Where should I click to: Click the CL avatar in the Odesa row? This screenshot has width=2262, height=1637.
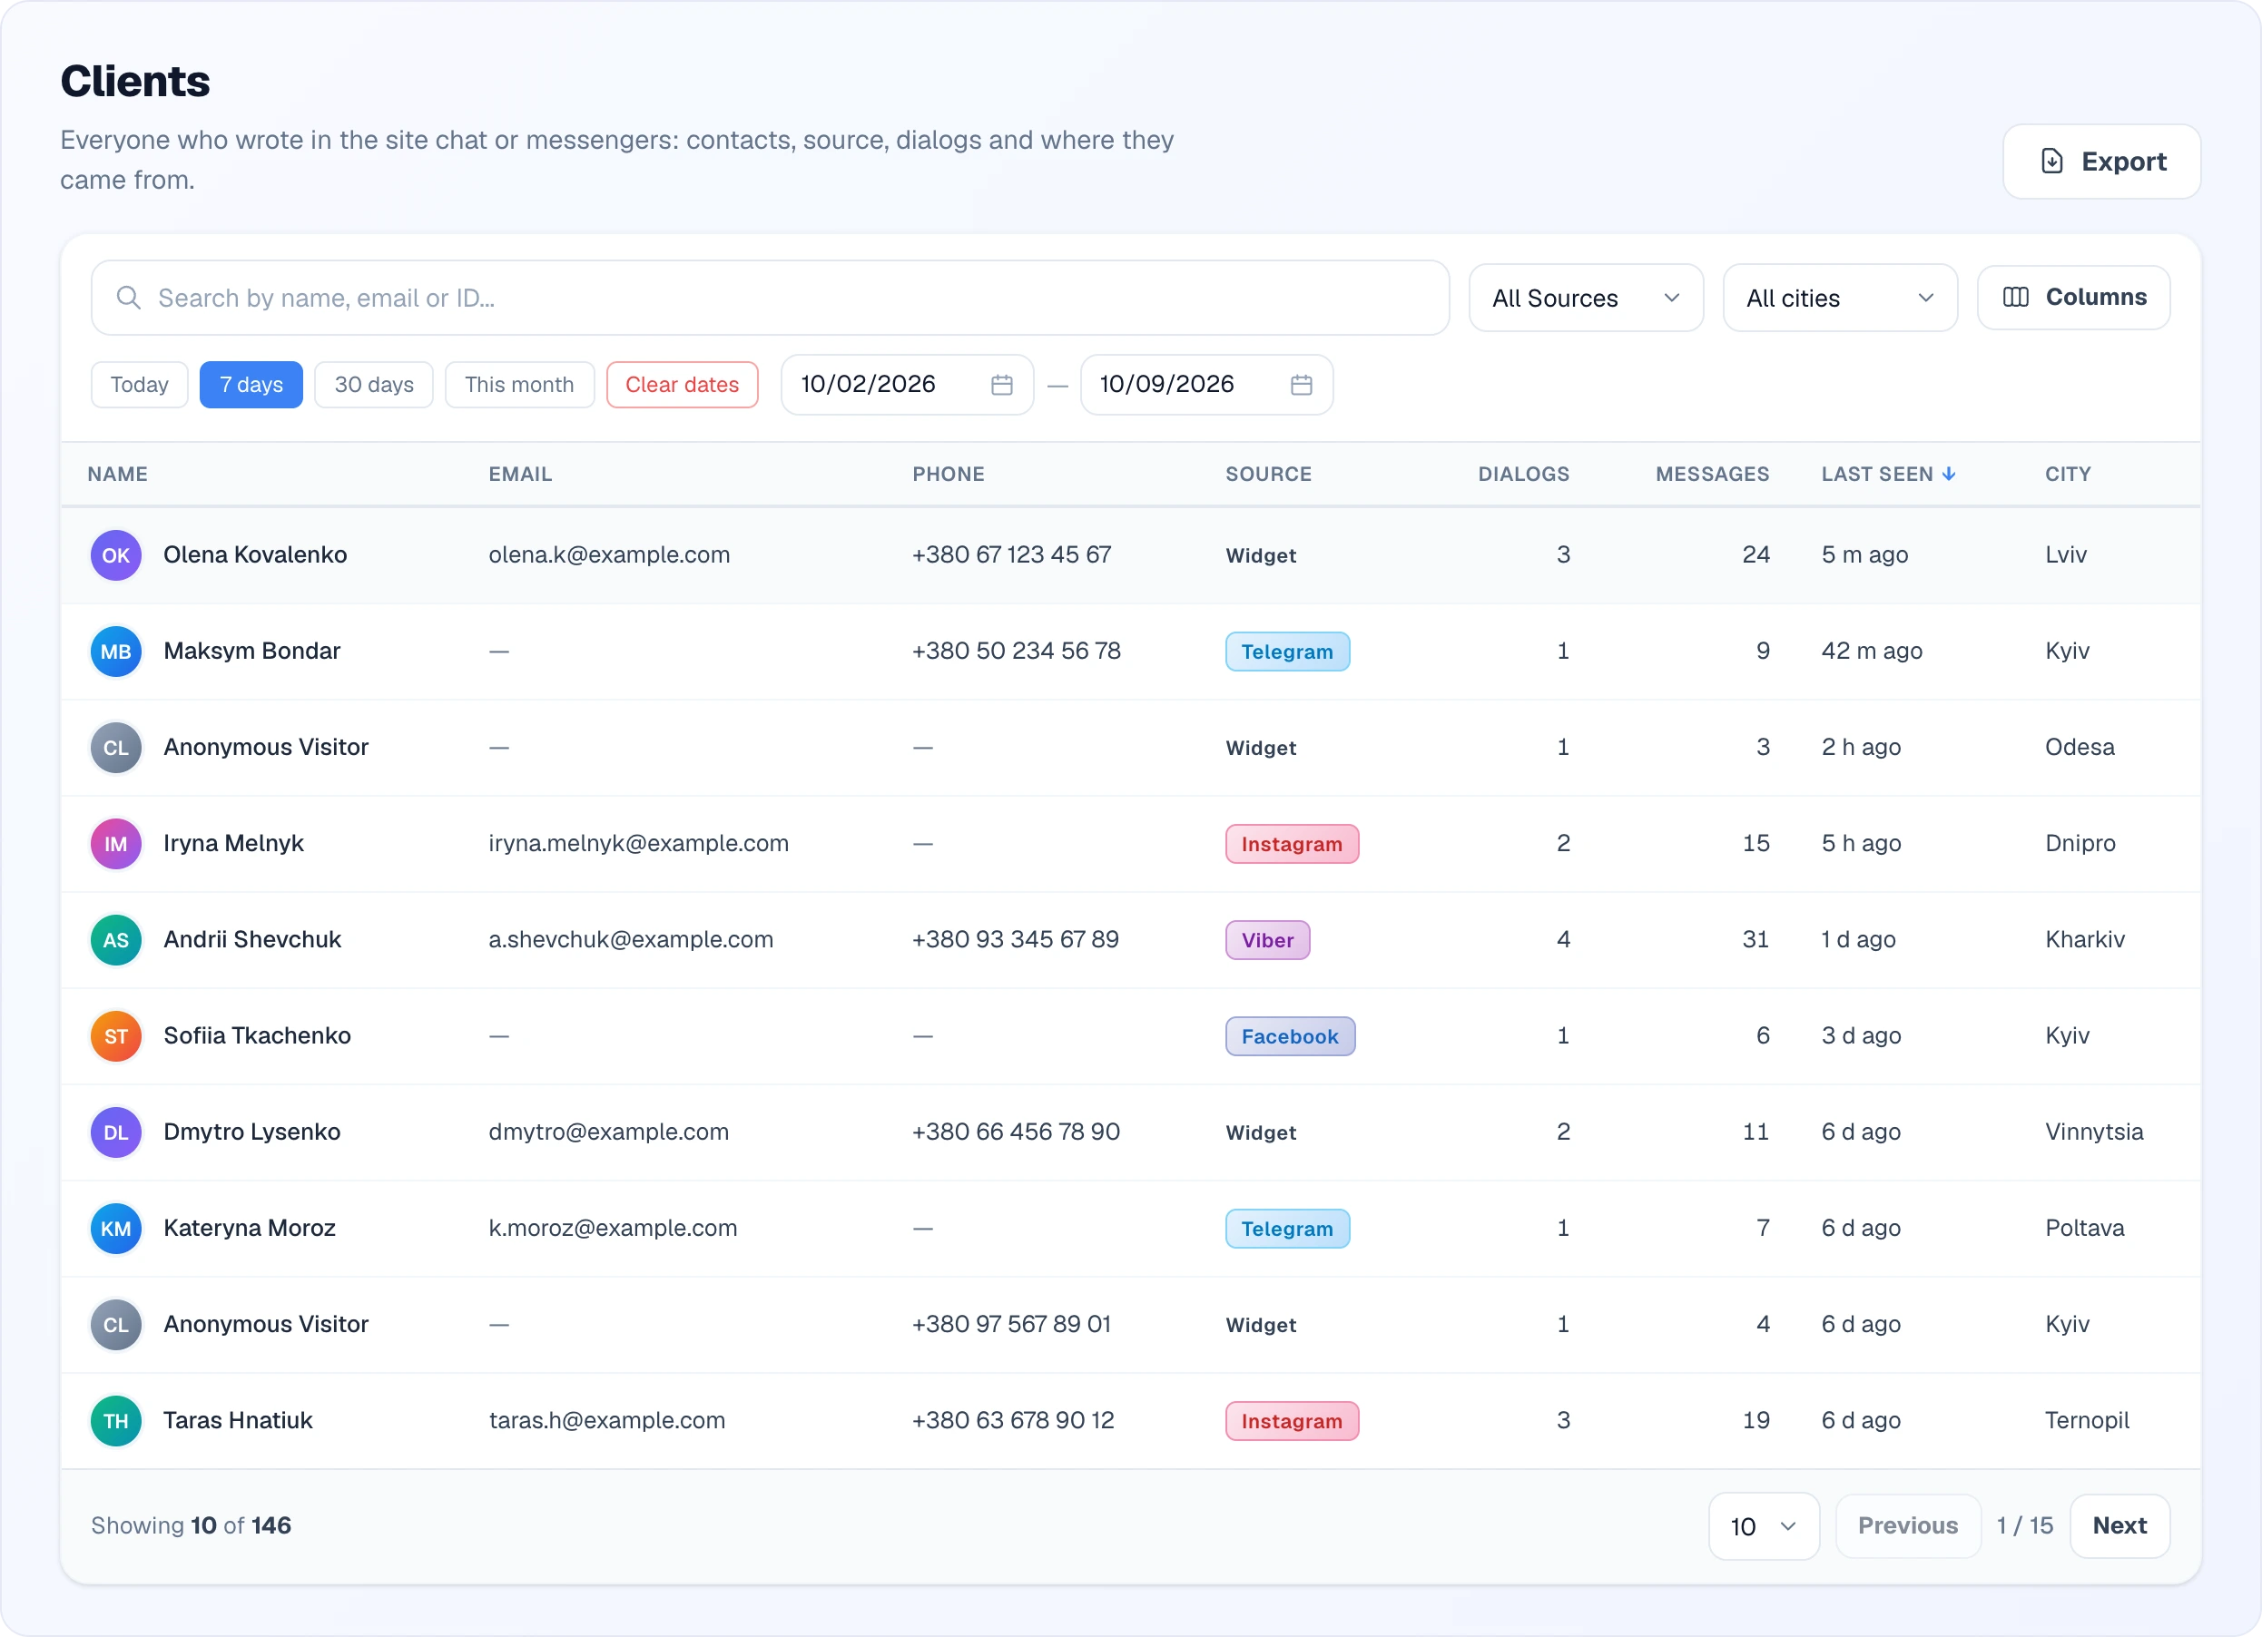pos(115,748)
